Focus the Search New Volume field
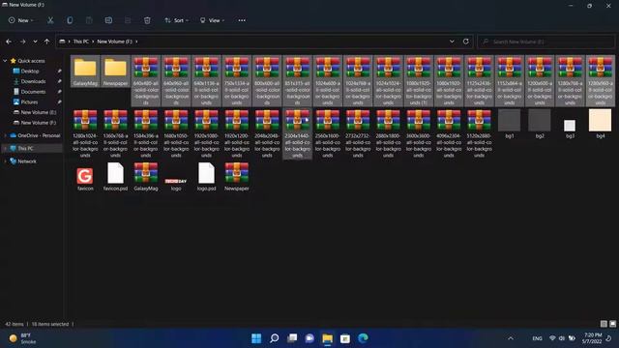This screenshot has width=619, height=348. click(545, 42)
